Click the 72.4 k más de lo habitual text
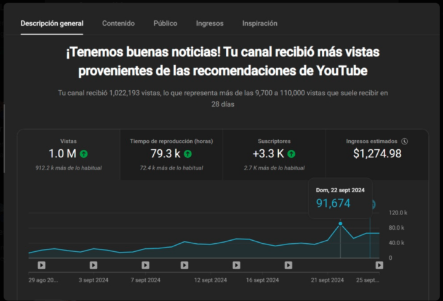This screenshot has height=301, width=443. 172,168
